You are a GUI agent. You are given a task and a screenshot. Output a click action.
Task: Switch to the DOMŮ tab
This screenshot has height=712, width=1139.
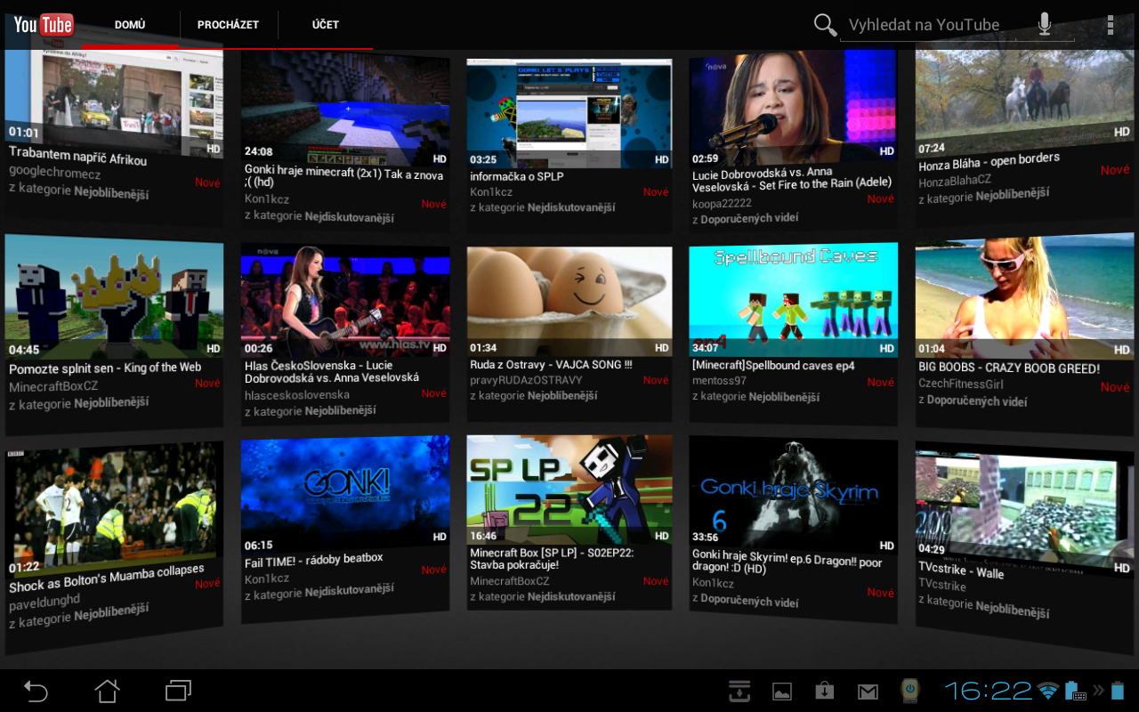129,24
